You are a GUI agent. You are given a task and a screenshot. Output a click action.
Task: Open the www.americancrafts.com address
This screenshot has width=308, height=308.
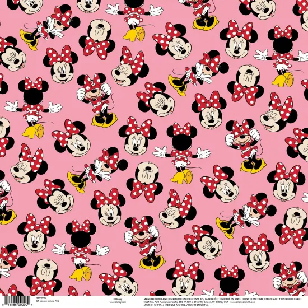243,302
